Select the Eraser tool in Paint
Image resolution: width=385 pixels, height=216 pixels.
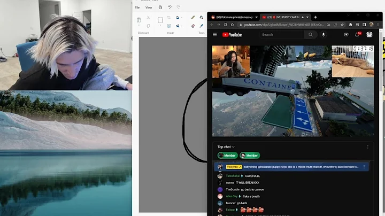pos(193,26)
